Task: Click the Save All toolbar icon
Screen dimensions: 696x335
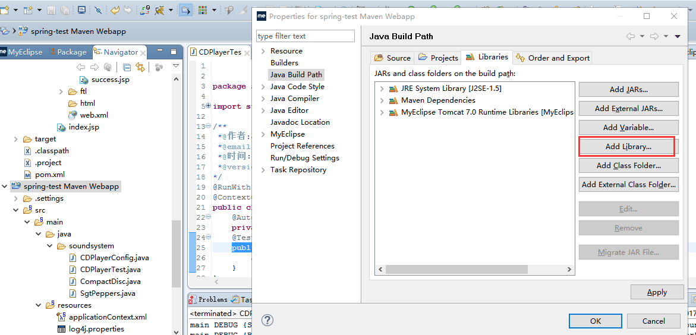Action: point(65,10)
